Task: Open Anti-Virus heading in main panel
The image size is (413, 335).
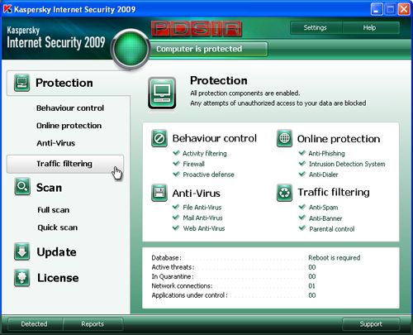Action: [196, 194]
